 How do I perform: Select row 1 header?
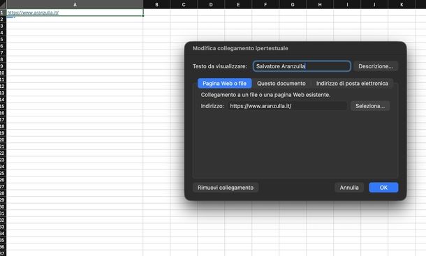[3, 13]
